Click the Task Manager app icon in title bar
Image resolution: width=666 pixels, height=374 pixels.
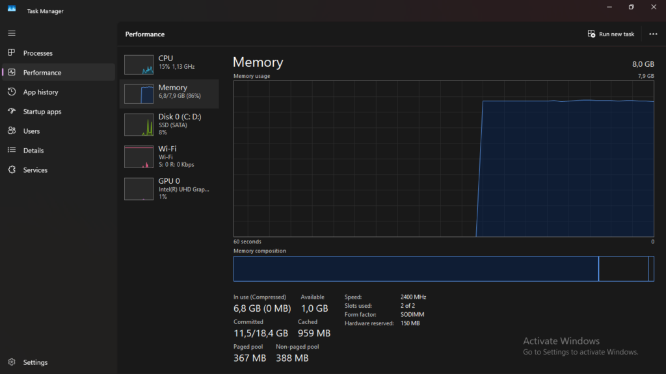tap(12, 8)
